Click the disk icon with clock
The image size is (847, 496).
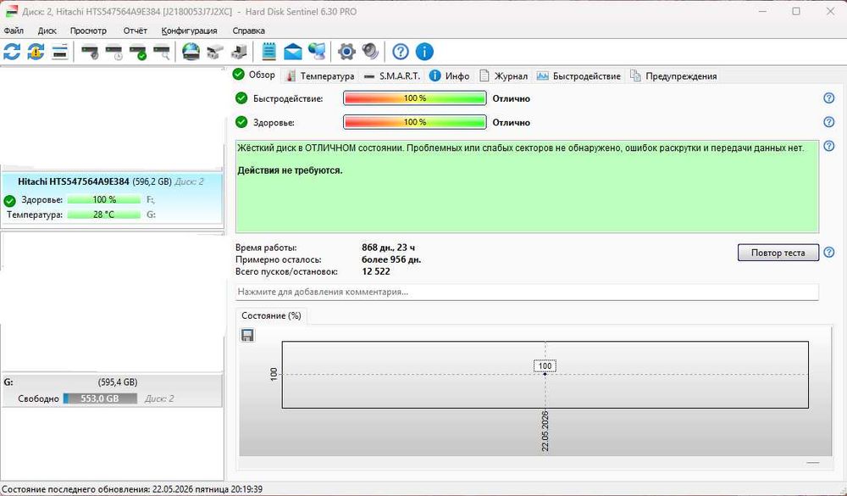click(114, 53)
